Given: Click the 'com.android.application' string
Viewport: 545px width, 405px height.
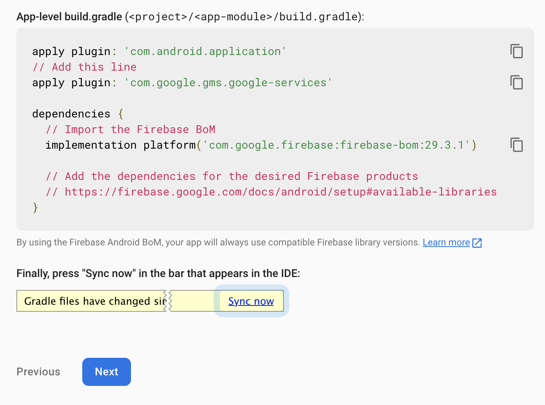Looking at the screenshot, I should coord(205,52).
